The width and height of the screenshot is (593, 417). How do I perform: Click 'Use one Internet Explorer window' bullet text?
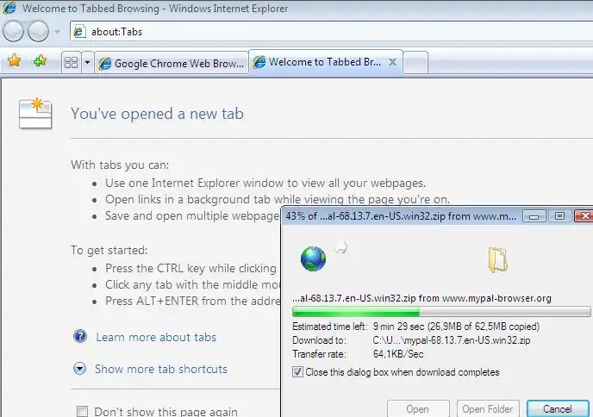265,183
